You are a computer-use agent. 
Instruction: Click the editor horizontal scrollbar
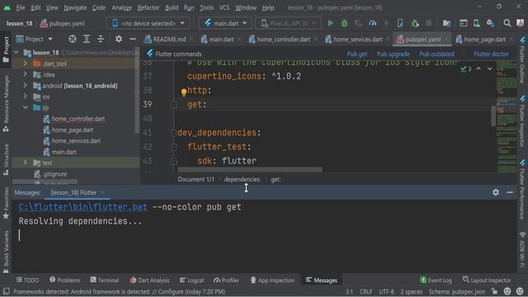(x=250, y=170)
